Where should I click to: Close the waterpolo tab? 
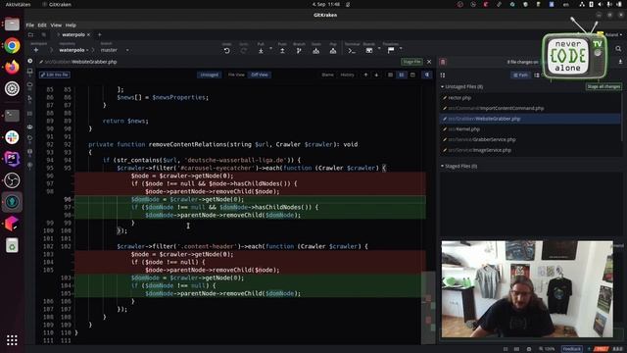[88, 35]
